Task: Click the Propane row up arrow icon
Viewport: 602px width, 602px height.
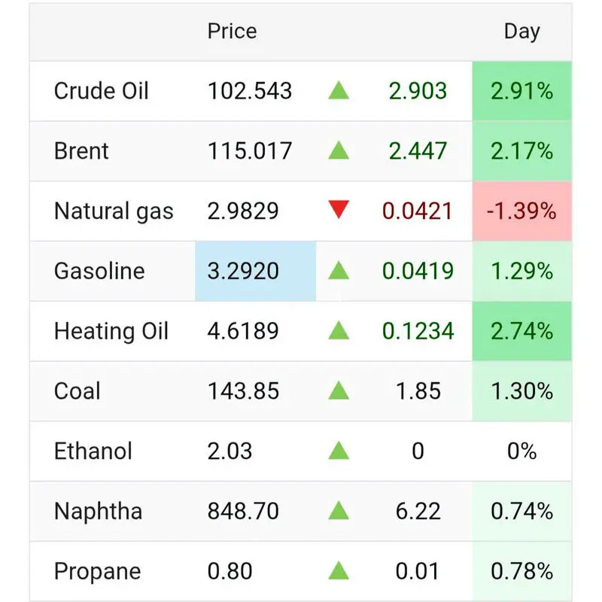Action: pyautogui.click(x=339, y=571)
